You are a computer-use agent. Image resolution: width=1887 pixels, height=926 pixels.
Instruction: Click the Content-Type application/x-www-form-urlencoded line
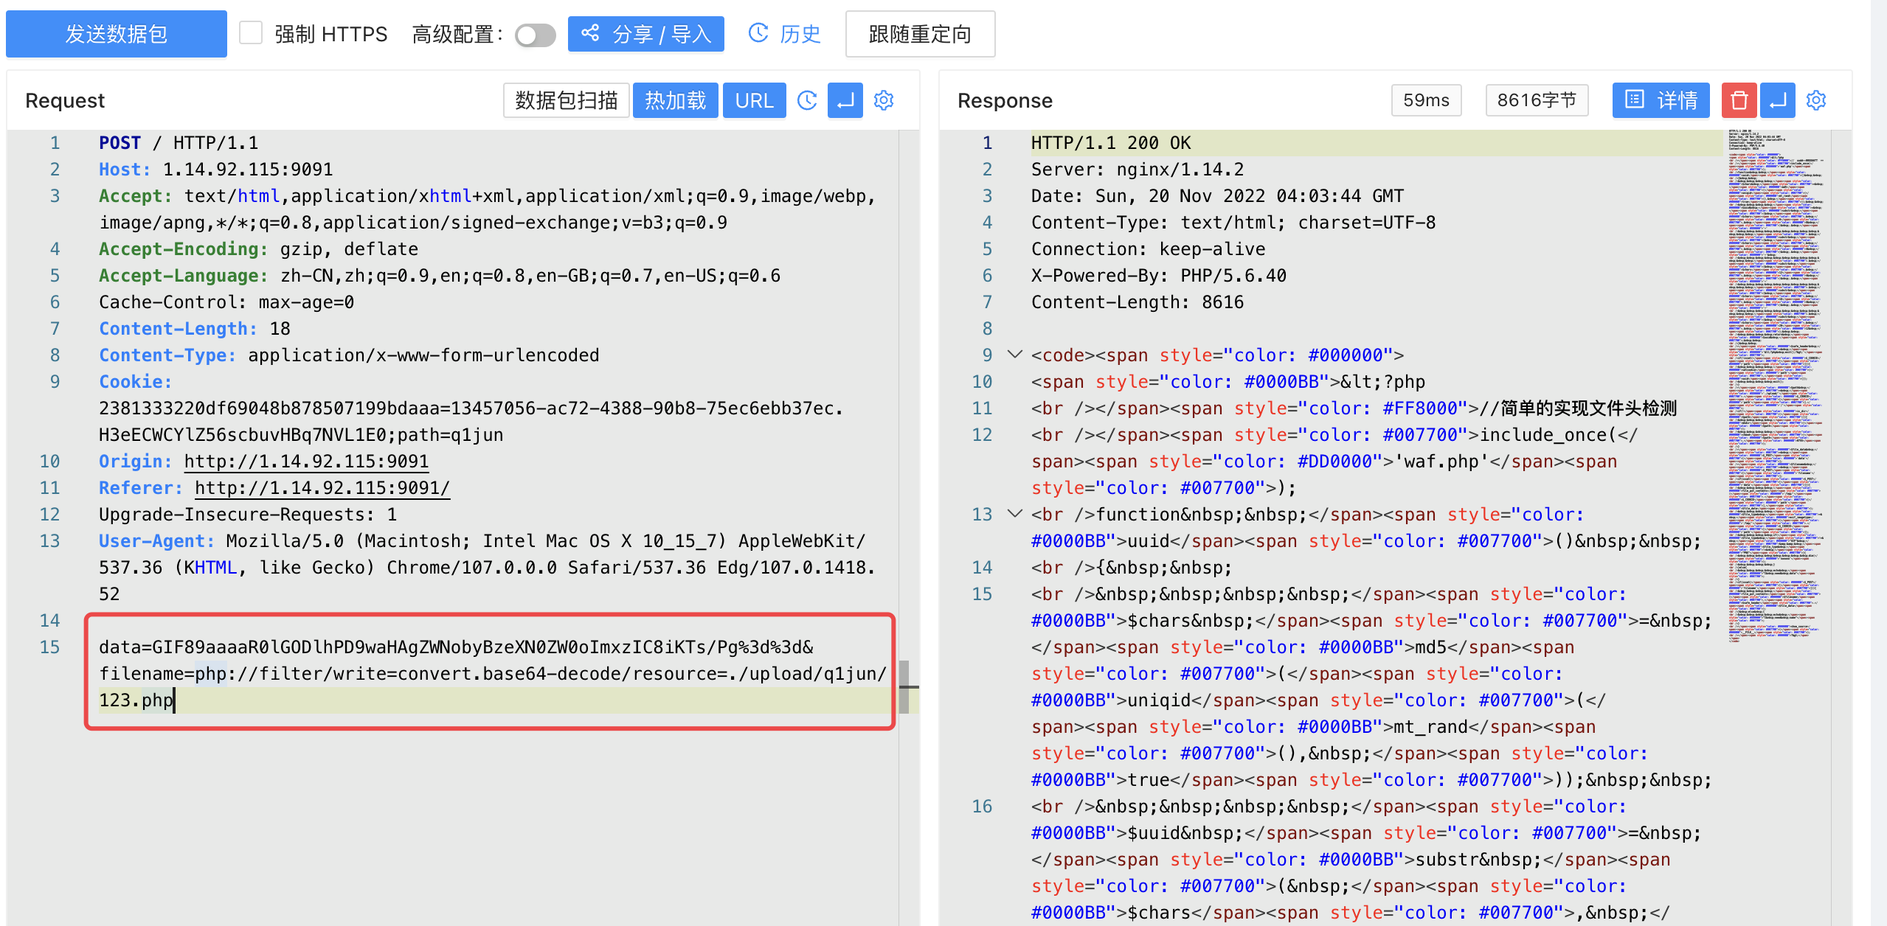(x=349, y=355)
